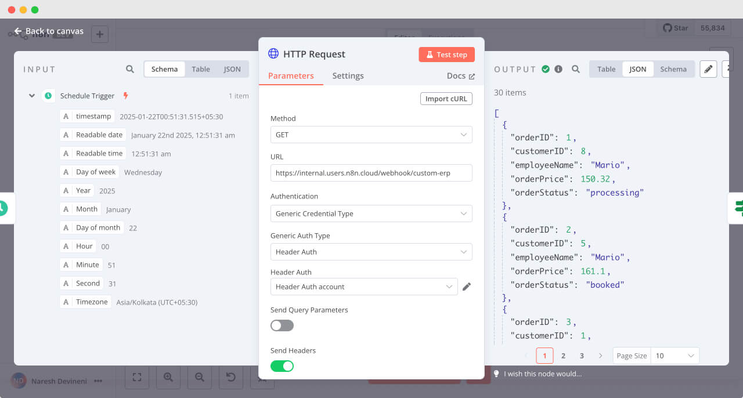Switch INPUT view to Schema
The image size is (743, 398).
click(164, 69)
